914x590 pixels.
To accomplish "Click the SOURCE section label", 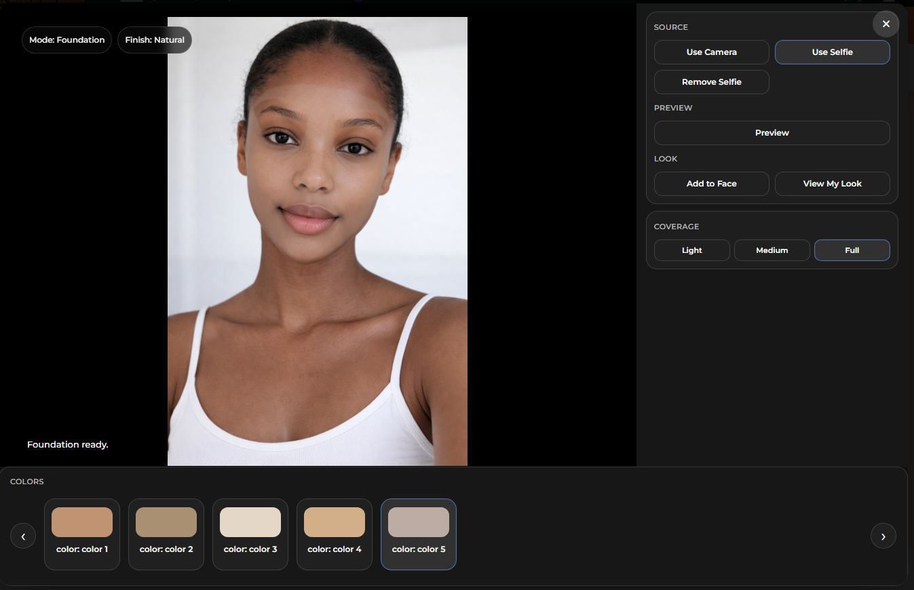I will point(671,27).
